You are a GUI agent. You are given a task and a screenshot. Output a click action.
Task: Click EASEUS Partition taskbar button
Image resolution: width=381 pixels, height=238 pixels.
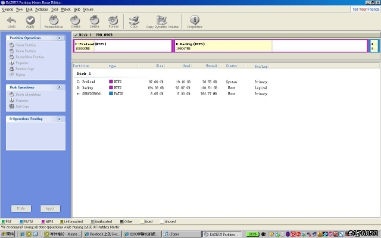[x=222, y=234]
